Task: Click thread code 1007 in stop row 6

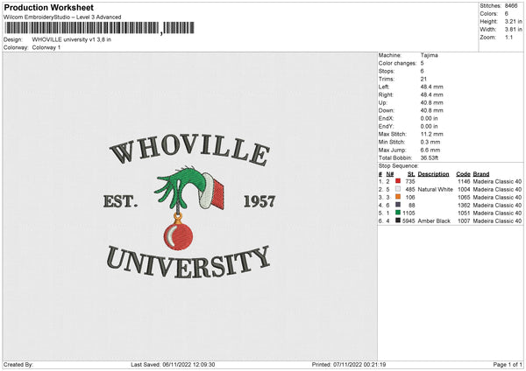Action: (x=464, y=221)
